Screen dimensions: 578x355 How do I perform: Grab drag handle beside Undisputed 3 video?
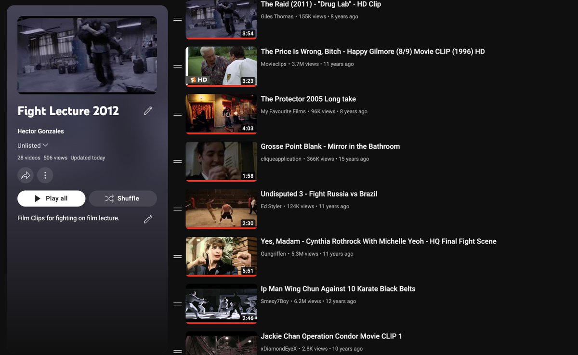(x=177, y=209)
